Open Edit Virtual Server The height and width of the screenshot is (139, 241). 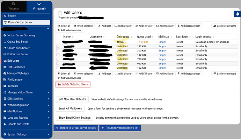click(18, 54)
